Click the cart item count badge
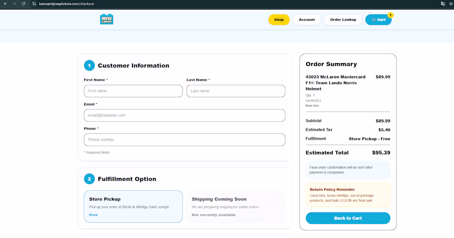Image resolution: width=454 pixels, height=238 pixels. tap(390, 15)
